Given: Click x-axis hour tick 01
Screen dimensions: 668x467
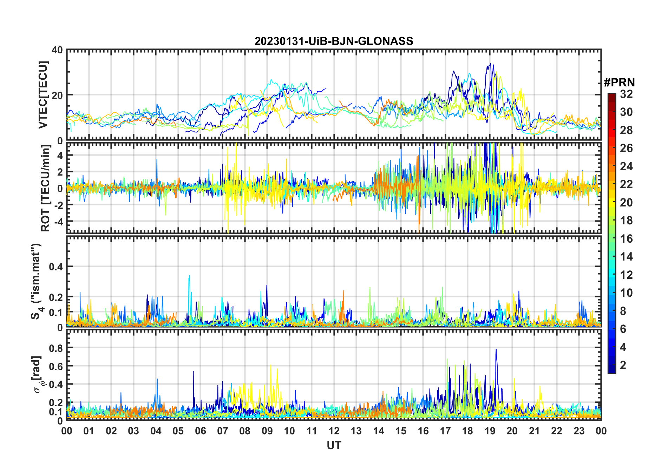Looking at the screenshot, I should click(89, 431).
